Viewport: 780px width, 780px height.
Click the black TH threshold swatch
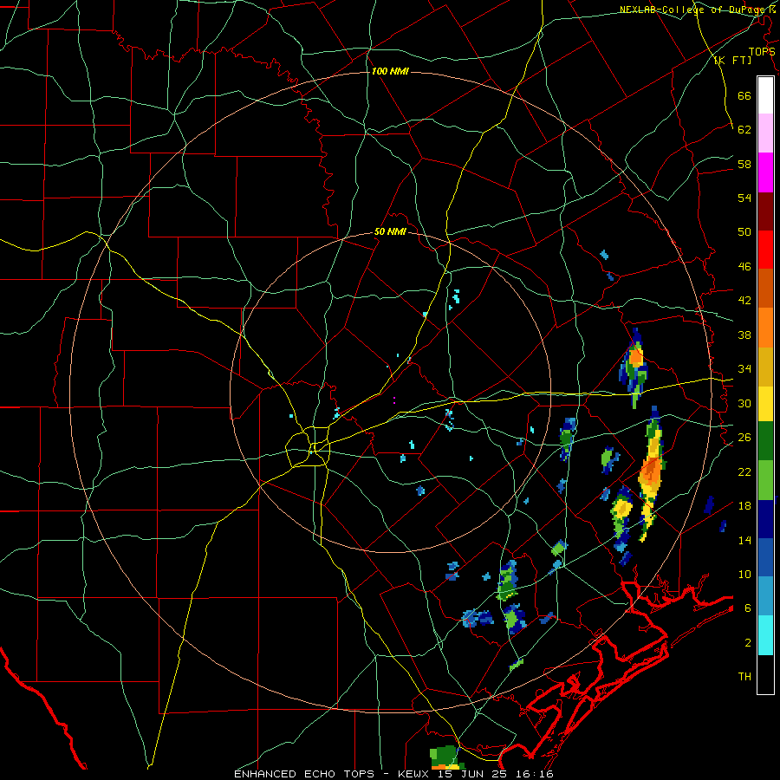click(x=765, y=674)
